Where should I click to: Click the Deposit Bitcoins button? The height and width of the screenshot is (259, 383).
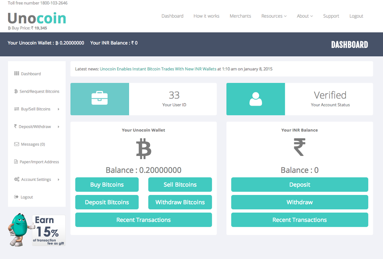(x=107, y=202)
